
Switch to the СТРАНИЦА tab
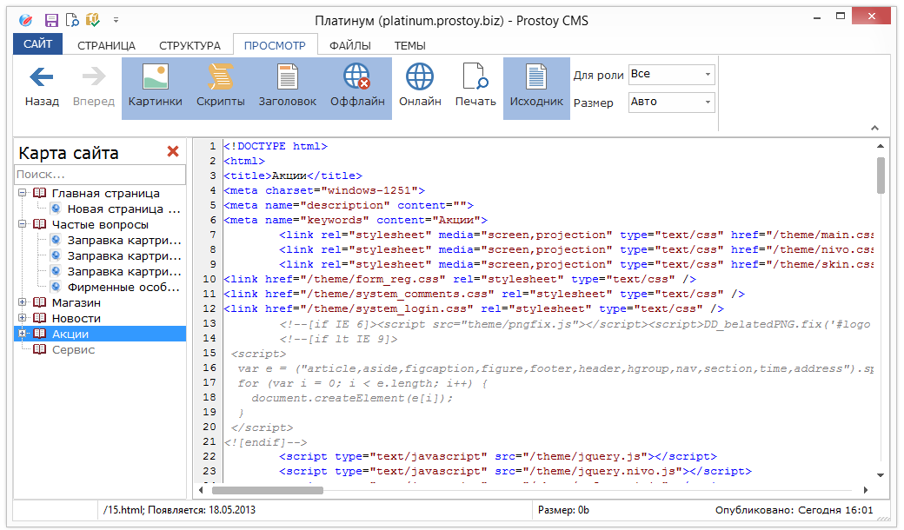107,45
